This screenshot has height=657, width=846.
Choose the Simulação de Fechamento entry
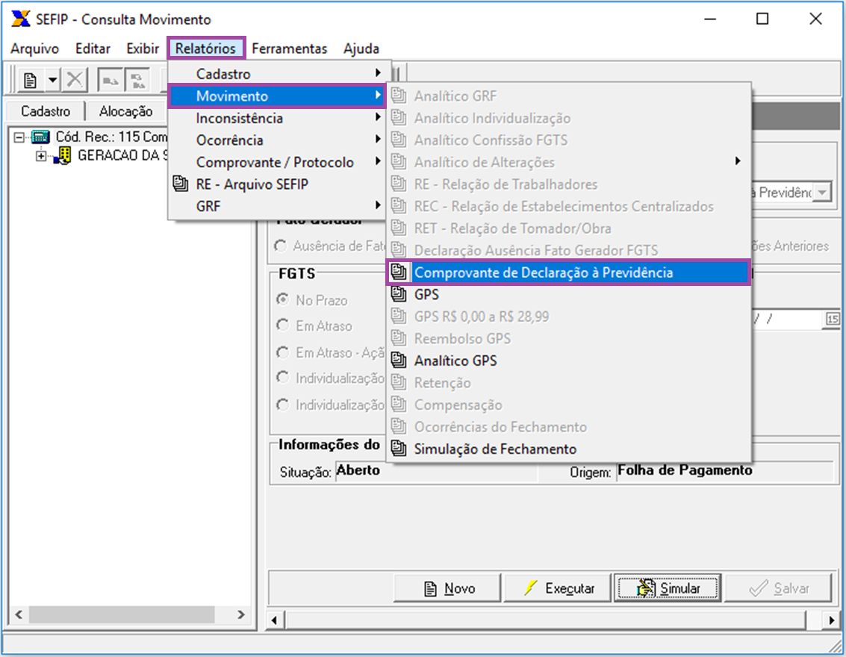point(569,449)
